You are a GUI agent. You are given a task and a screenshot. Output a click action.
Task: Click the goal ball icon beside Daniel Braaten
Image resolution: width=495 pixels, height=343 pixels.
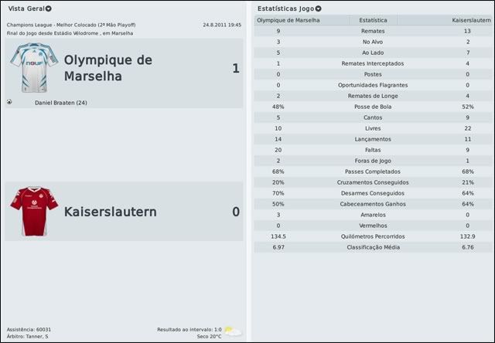pyautogui.click(x=9, y=102)
